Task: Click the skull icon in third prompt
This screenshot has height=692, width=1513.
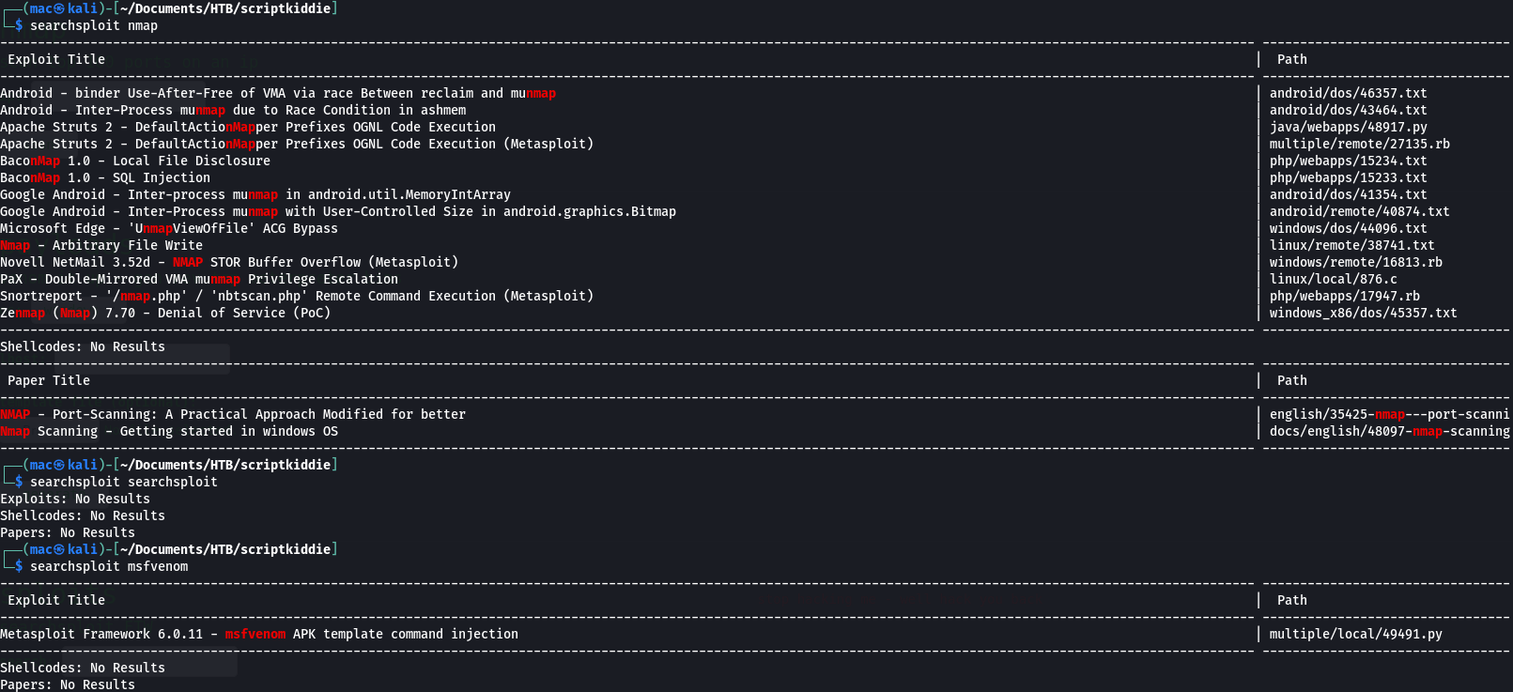Action: click(59, 549)
